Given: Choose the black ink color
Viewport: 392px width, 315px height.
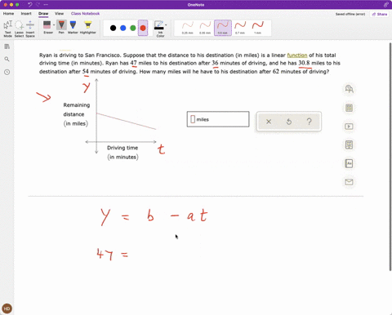Looking at the screenshot, I should pyautogui.click(x=114, y=28).
